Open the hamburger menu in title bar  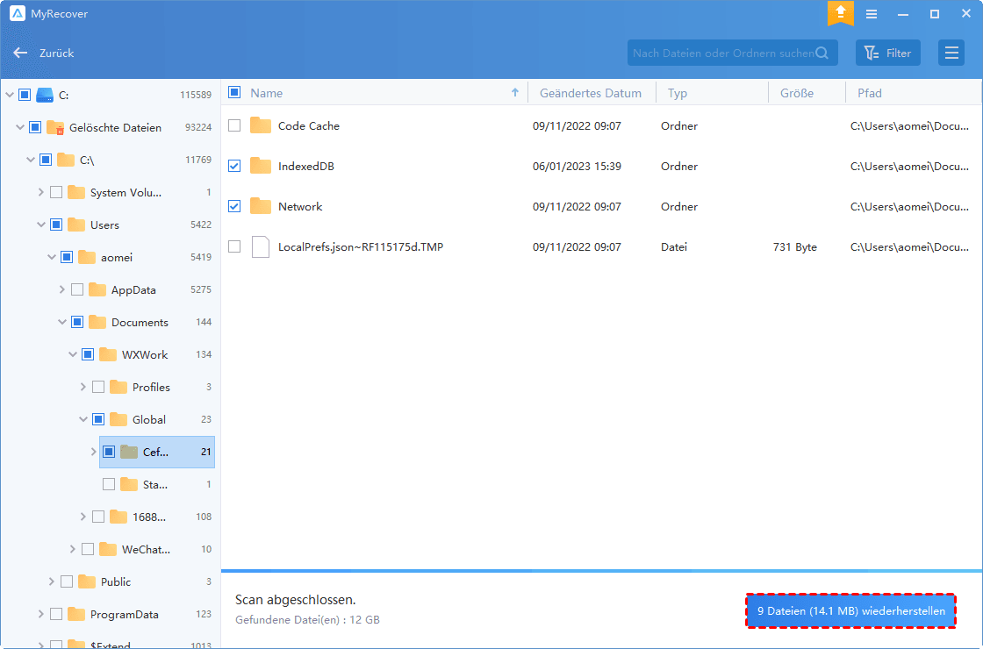point(871,14)
